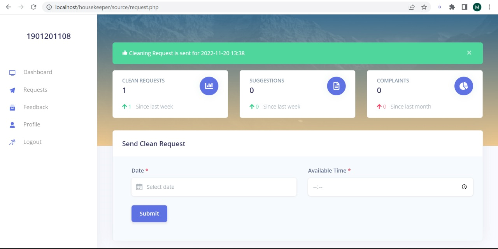
Task: Navigate to Requests in the sidebar
Action: pos(35,89)
